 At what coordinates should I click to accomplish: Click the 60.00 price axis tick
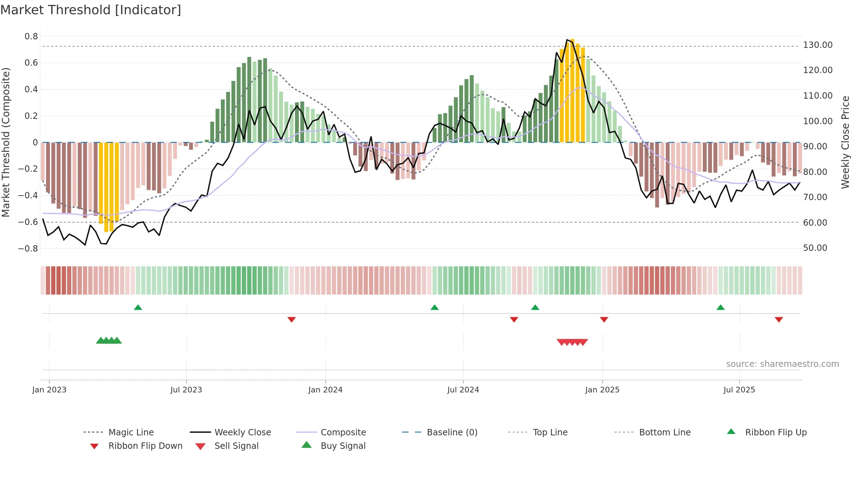coord(815,223)
